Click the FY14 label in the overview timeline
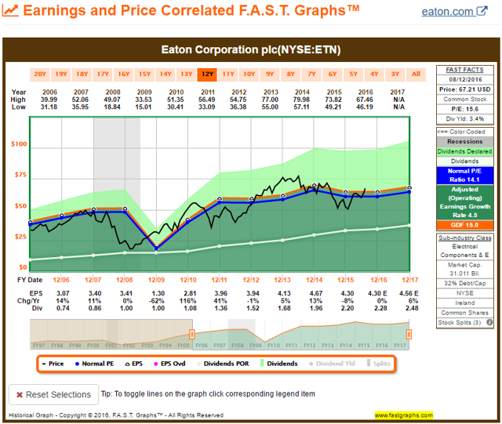 coord(346,346)
